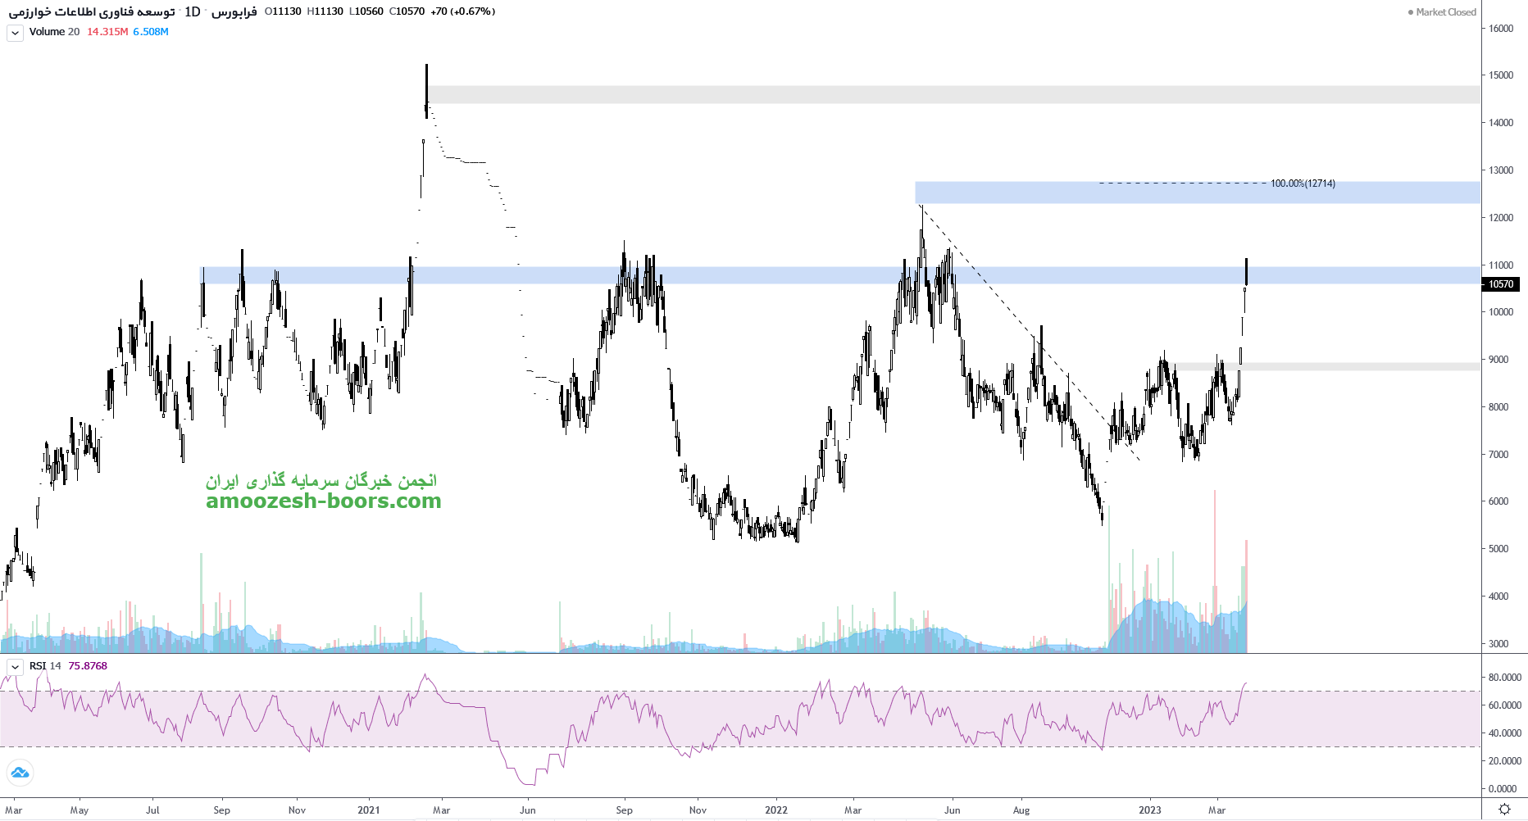Click the amoozesh-boors.com watermark link
Screen dimensions: 1528x821
click(x=323, y=501)
